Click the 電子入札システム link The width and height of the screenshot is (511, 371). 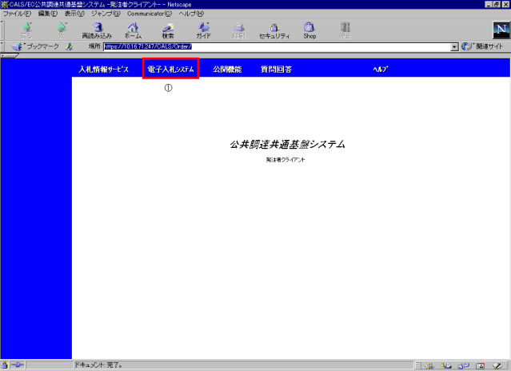170,69
